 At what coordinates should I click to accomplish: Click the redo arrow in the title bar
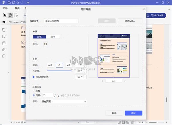[x=21, y=3]
